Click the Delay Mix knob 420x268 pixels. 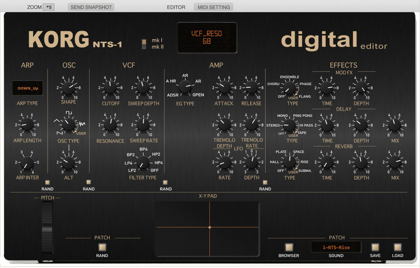[x=395, y=125]
